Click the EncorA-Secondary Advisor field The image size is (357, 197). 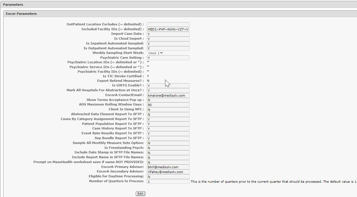click(x=168, y=172)
